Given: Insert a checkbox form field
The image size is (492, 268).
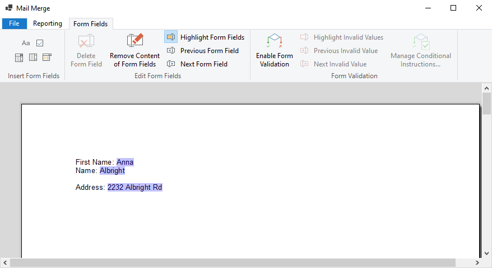Looking at the screenshot, I should tap(40, 43).
